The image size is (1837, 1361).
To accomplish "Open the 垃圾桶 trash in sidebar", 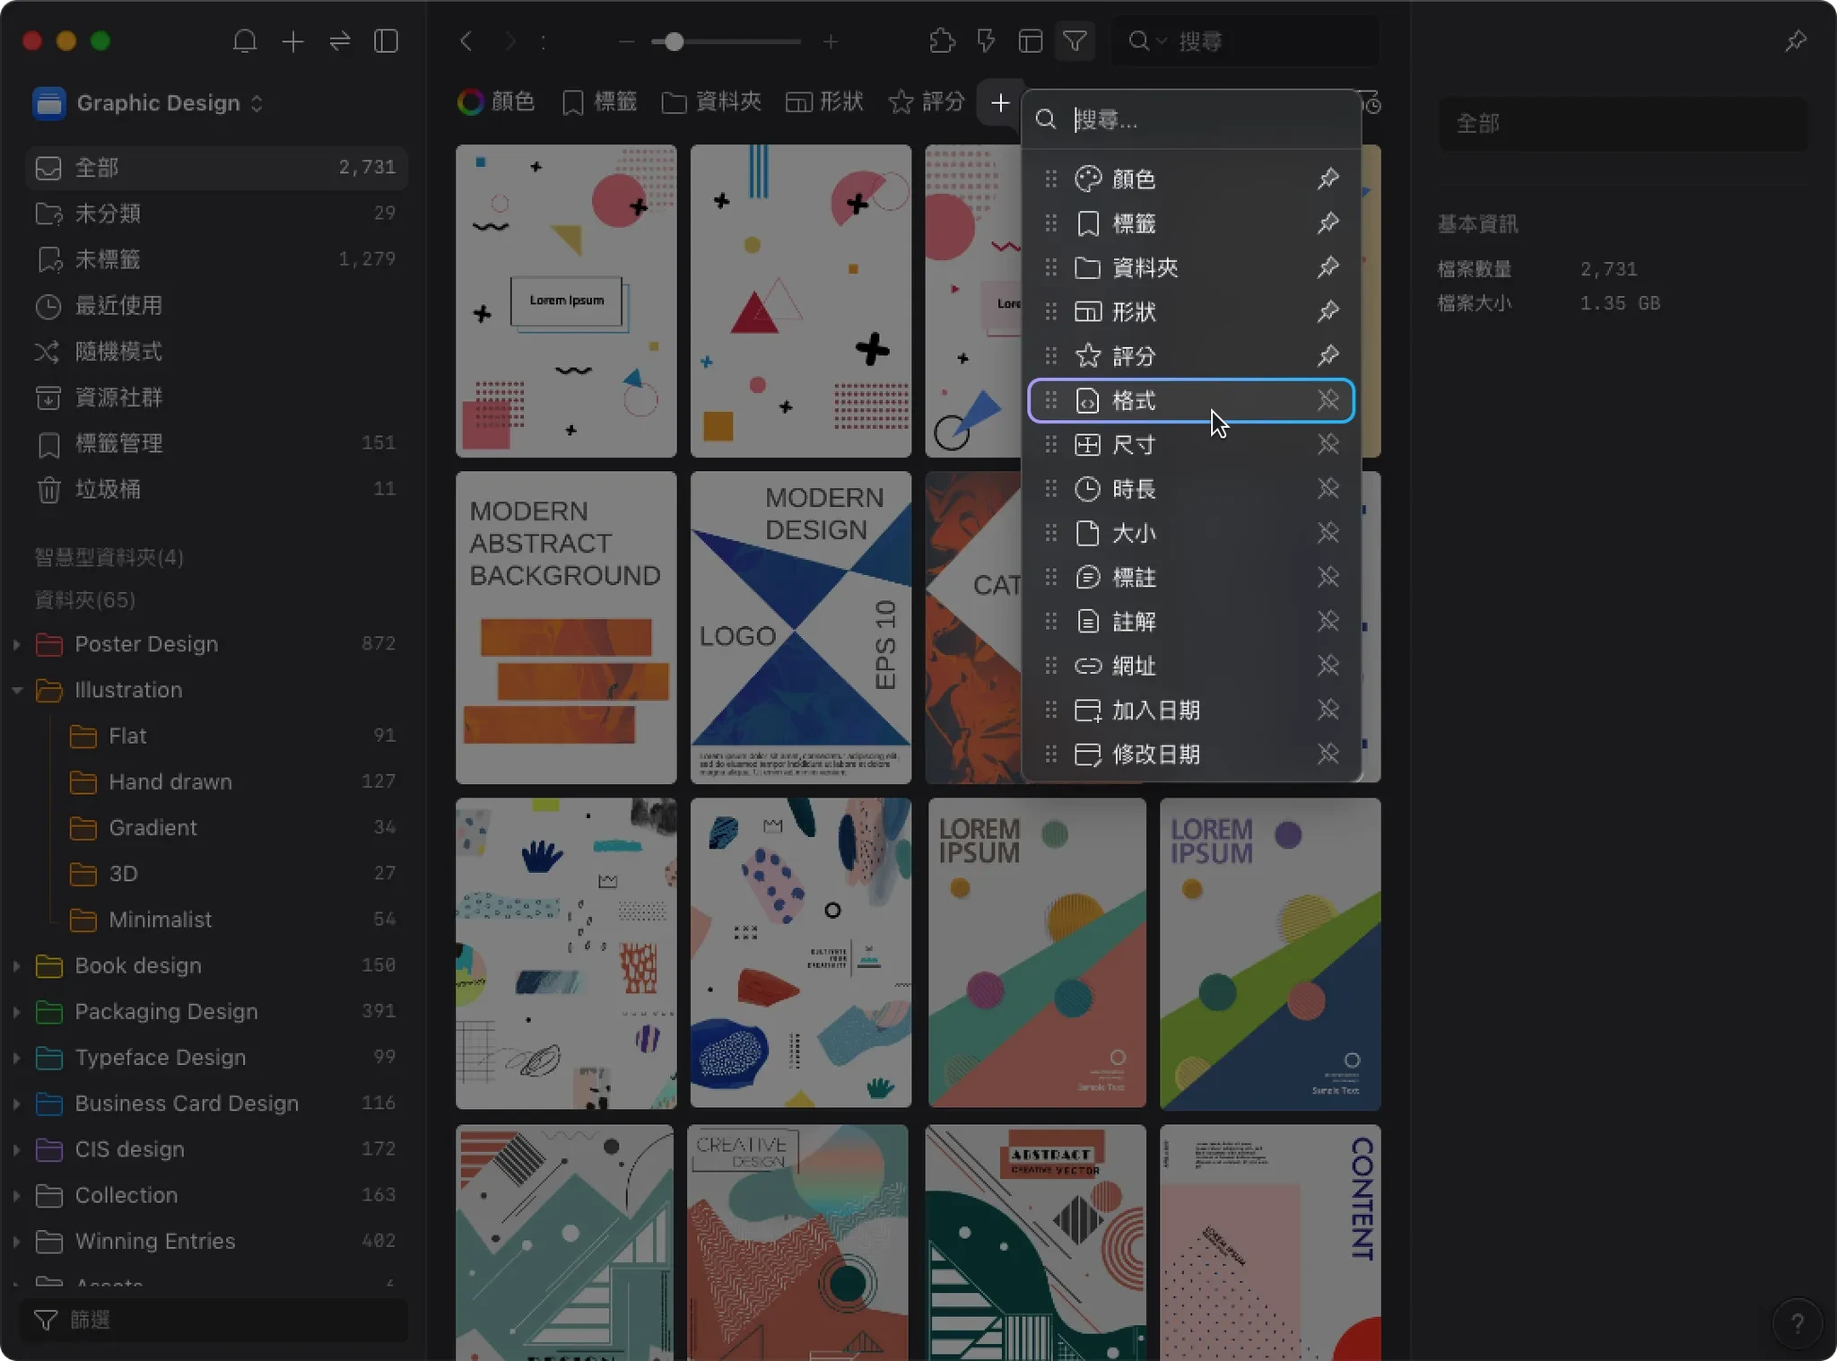I will 216,489.
